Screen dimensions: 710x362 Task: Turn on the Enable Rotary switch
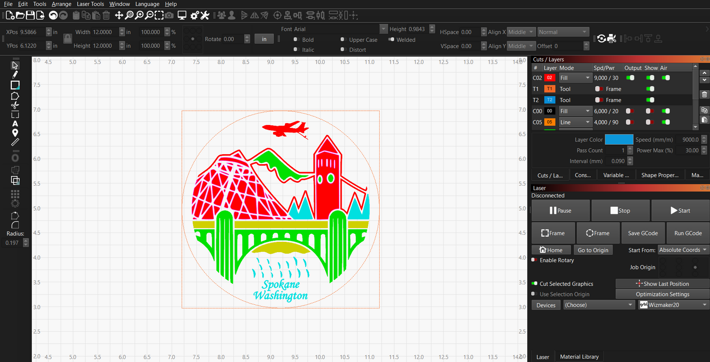pos(534,260)
